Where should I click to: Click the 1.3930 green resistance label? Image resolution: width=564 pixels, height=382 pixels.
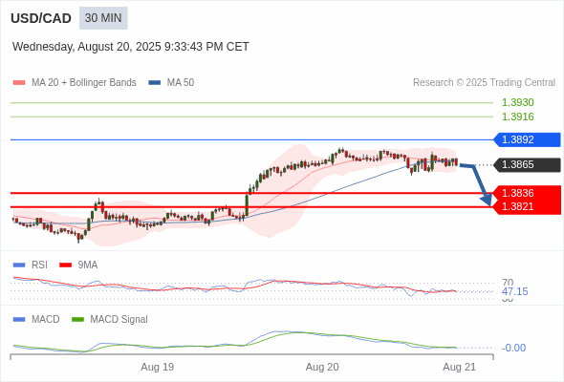click(517, 102)
